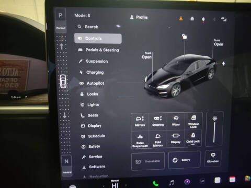Open the white app icon in dock
The image size is (251, 188).
pos(217,180)
